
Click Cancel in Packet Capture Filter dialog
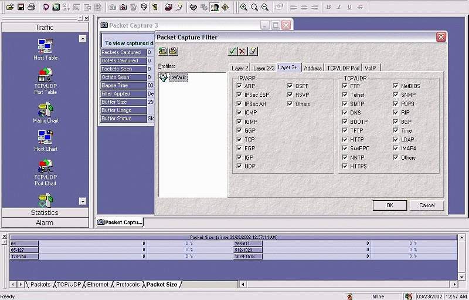coord(427,205)
